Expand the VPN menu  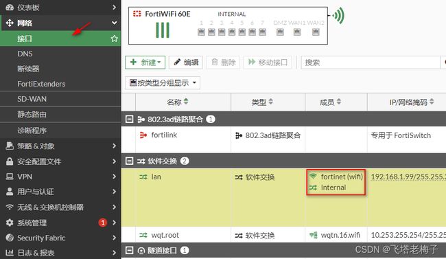[60, 177]
